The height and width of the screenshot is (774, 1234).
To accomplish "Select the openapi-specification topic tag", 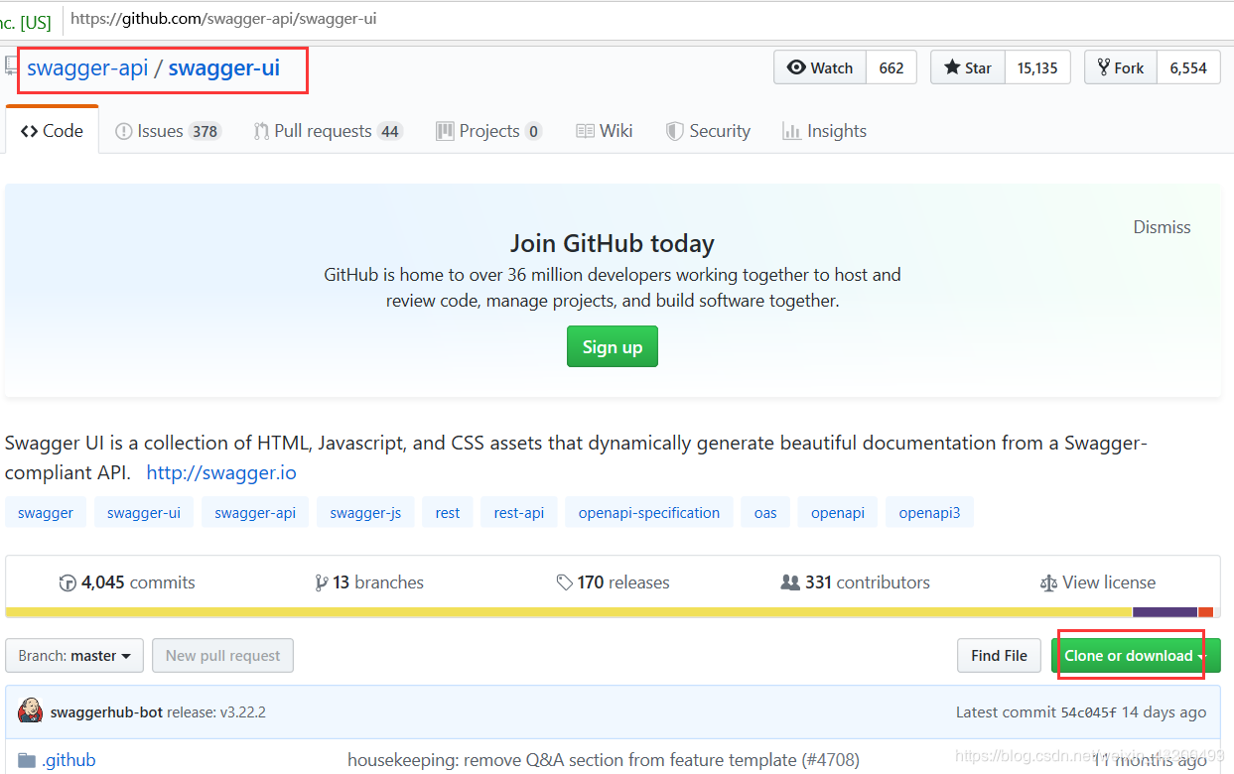I will click(649, 513).
